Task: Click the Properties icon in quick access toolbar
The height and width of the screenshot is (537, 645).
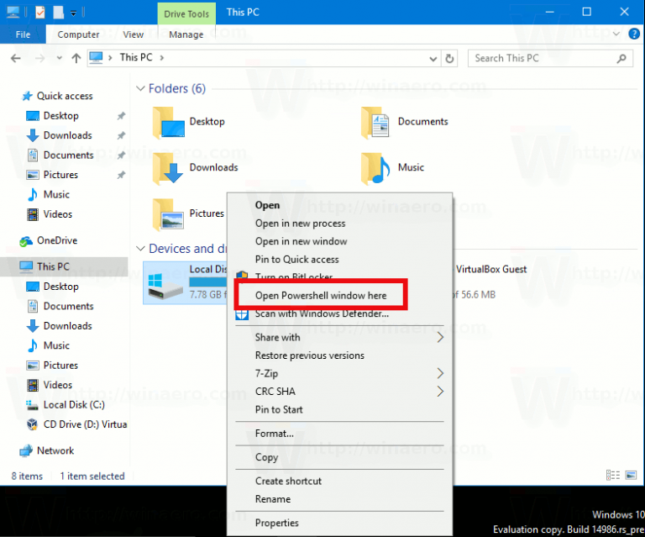Action: click(40, 12)
